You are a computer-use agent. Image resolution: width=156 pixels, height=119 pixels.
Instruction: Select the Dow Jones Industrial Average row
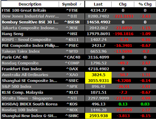click(x=79, y=16)
